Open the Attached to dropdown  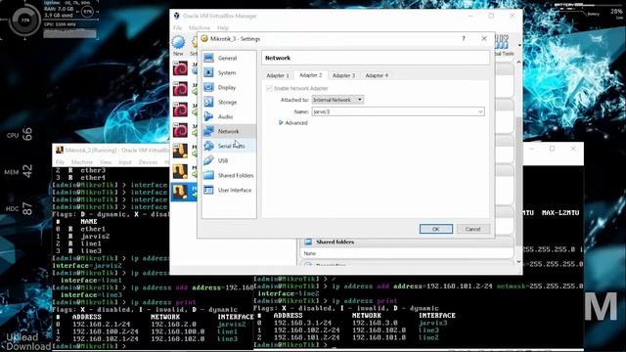tap(337, 100)
